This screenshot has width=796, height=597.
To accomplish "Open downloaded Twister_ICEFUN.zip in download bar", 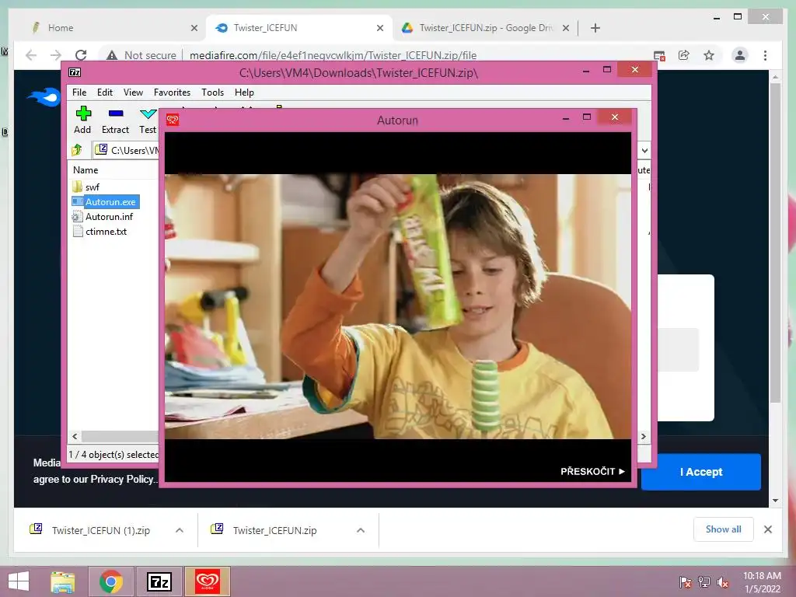I will click(x=265, y=530).
